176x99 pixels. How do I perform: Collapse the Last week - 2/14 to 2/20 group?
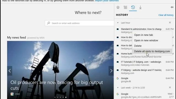click(x=118, y=87)
